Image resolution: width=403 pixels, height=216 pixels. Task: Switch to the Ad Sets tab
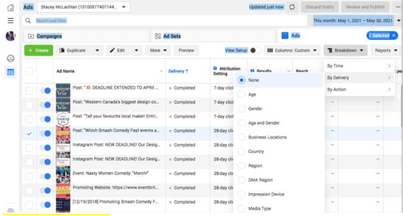point(213,36)
